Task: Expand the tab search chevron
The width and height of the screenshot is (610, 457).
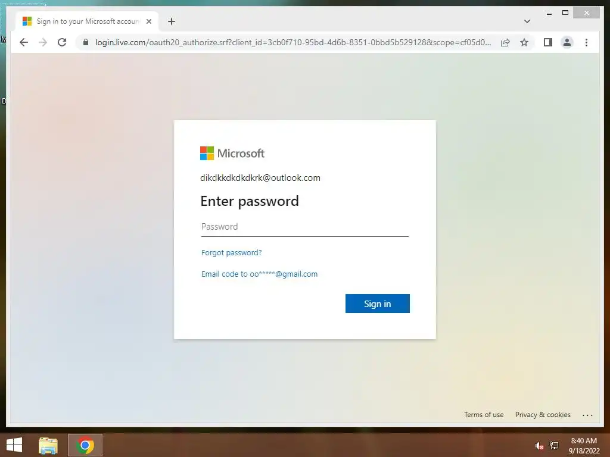Action: 527,21
